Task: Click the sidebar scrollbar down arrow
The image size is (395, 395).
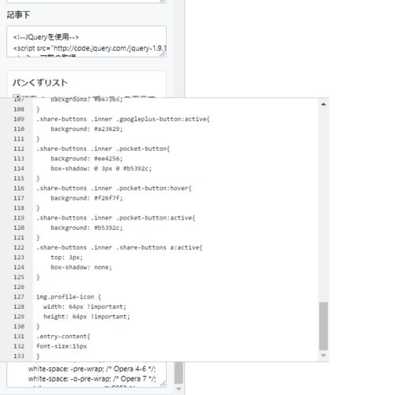Action: 179,389
